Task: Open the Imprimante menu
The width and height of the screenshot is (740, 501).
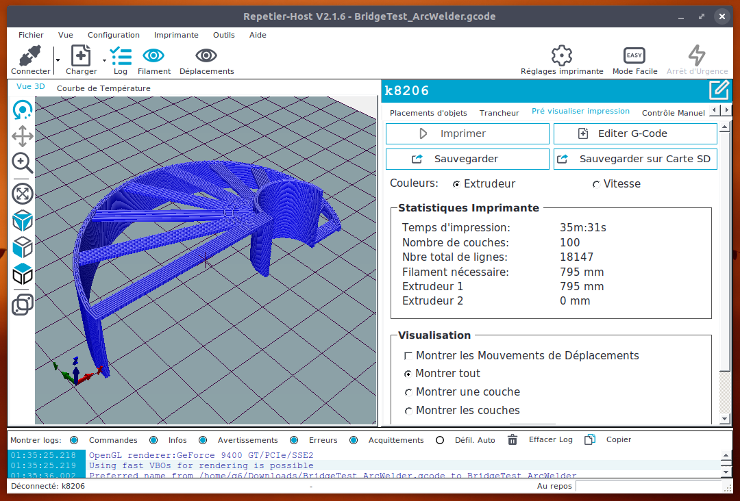Action: tap(176, 35)
